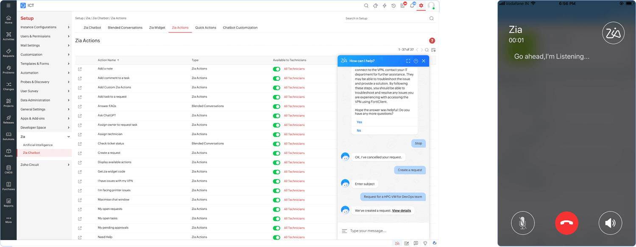Toggle Answer FAQs availability switch
The height and width of the screenshot is (247, 636).
[276, 106]
